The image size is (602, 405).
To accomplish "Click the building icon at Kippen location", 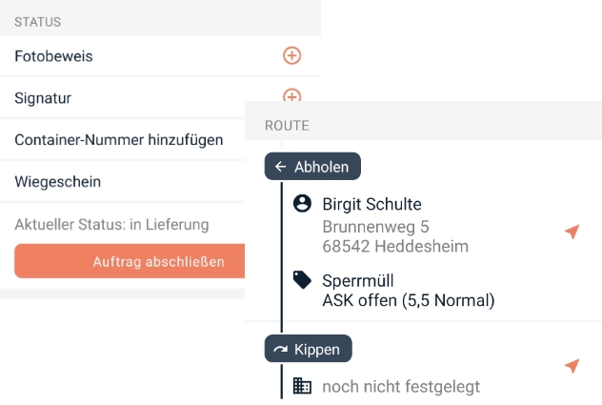I will pos(302,386).
